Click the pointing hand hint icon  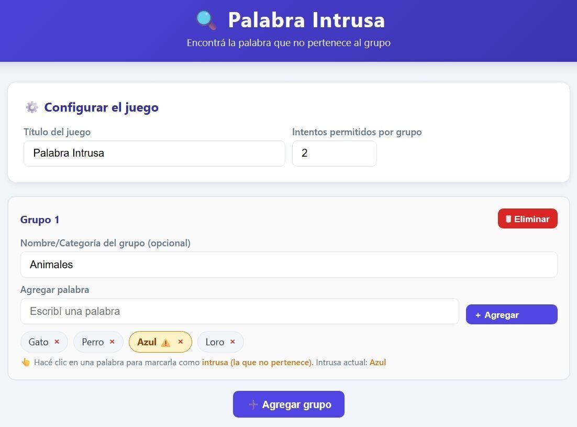(26, 362)
